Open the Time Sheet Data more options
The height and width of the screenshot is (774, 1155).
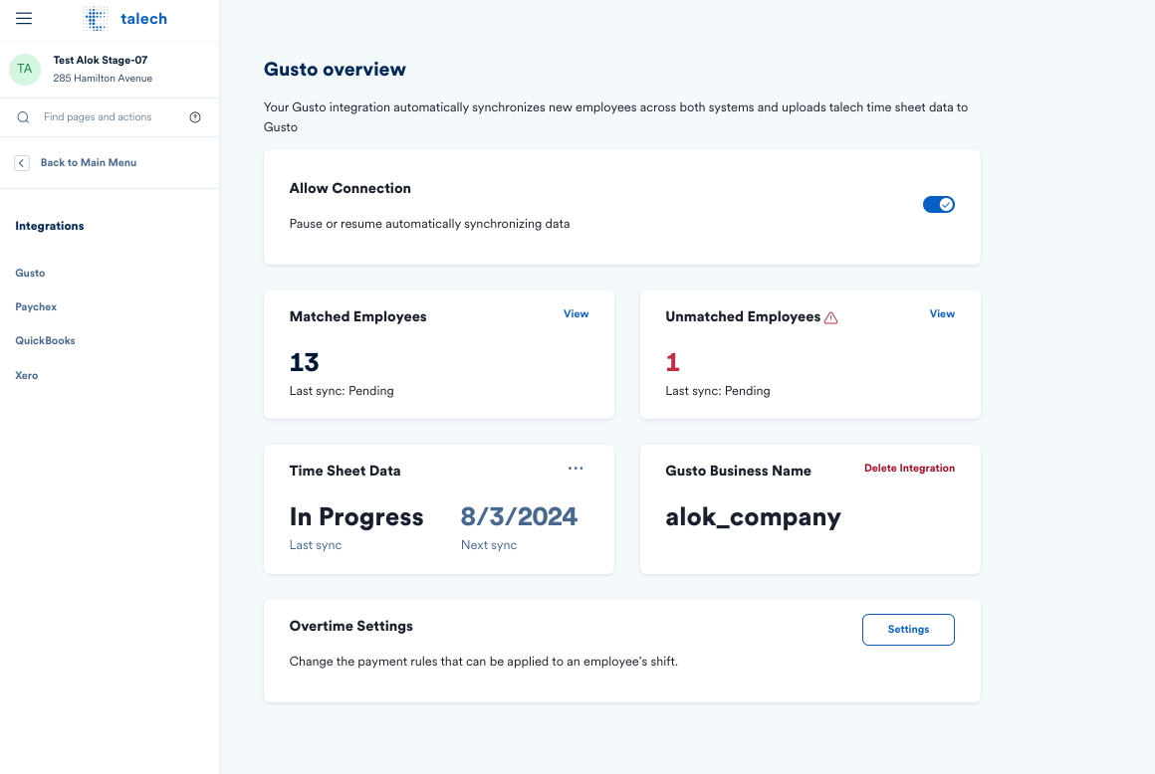click(576, 468)
